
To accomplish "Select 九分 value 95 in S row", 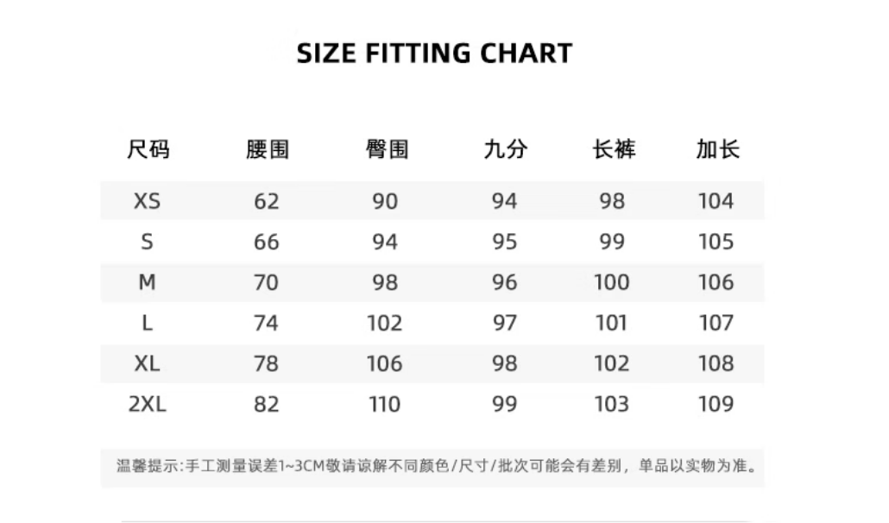I will (505, 242).
